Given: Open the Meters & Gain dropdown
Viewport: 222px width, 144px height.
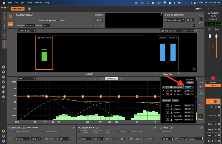Looking at the screenshot, I should point(27,31).
